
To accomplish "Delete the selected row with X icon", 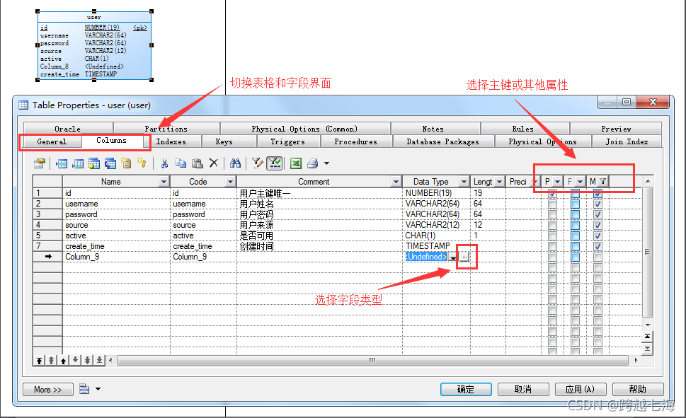I will coord(214,163).
